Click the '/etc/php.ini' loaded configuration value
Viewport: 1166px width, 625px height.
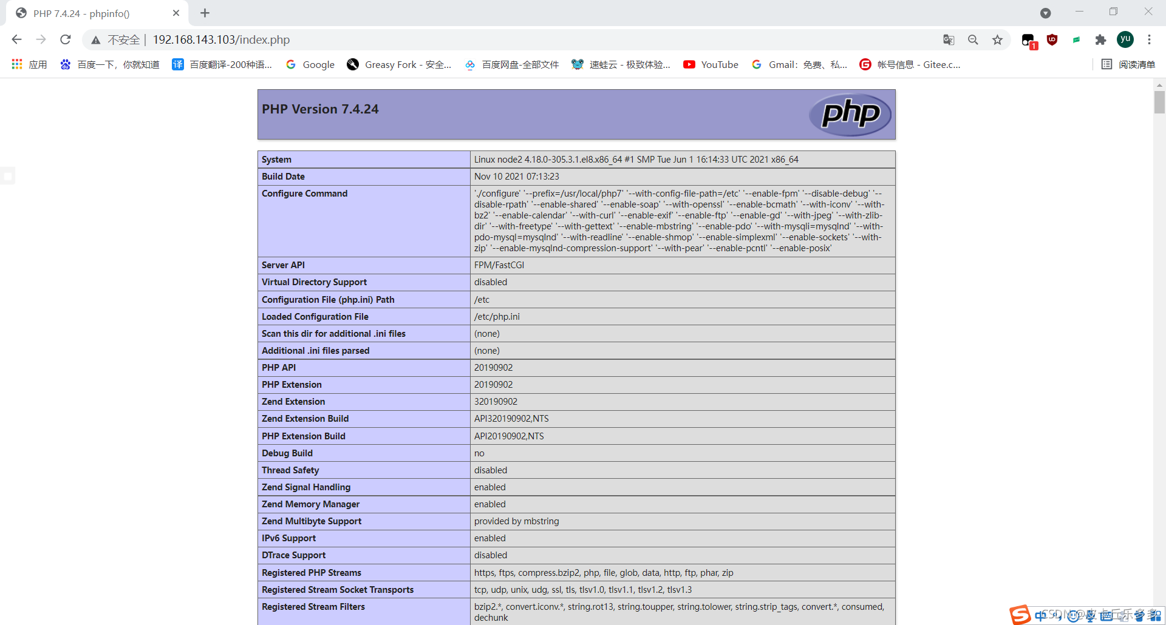tap(497, 317)
